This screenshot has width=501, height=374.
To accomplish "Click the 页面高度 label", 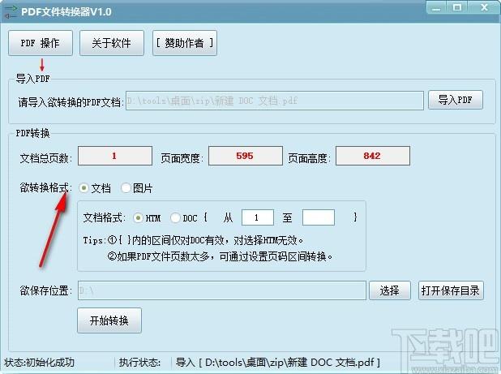I will (309, 158).
